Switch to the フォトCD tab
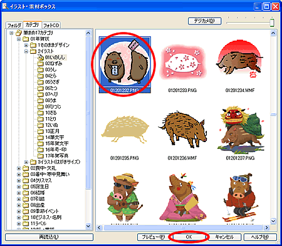The width and height of the screenshot is (282, 246). 51,25
